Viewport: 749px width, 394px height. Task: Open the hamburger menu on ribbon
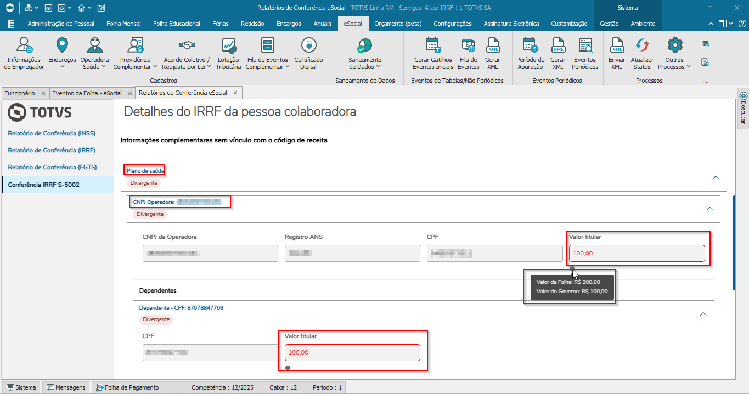(11, 24)
